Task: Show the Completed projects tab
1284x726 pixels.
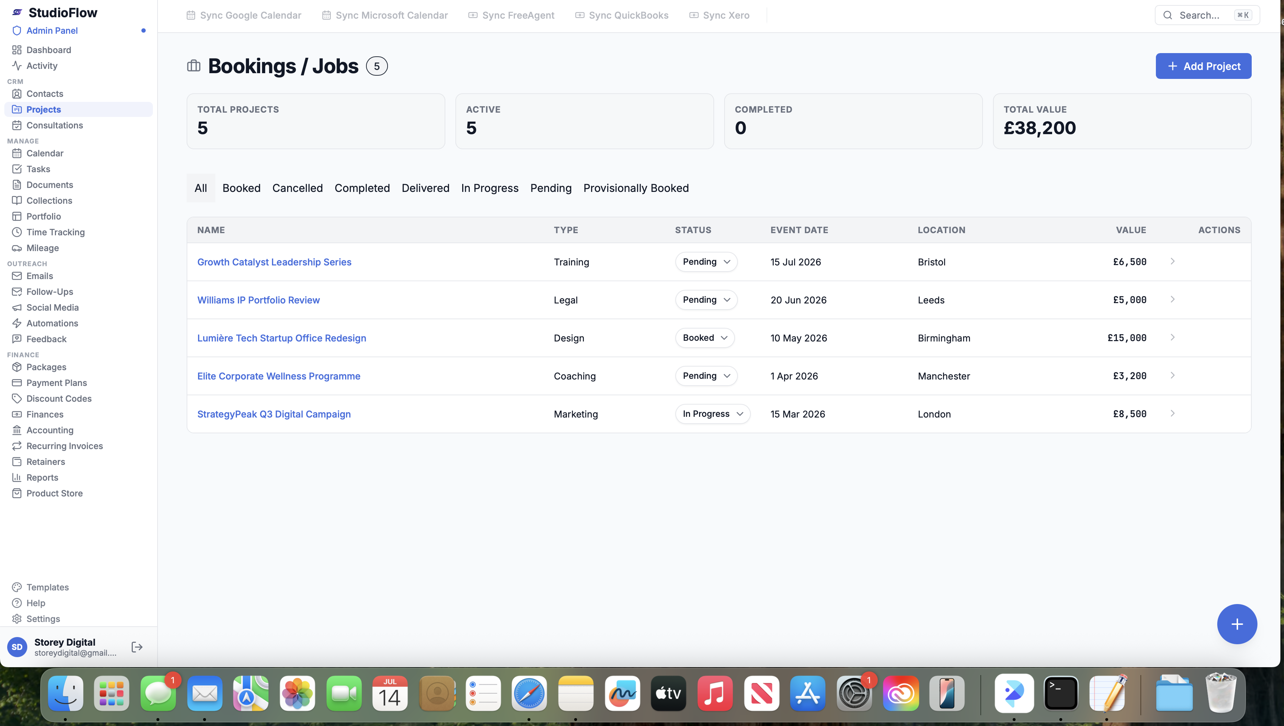Action: click(362, 188)
